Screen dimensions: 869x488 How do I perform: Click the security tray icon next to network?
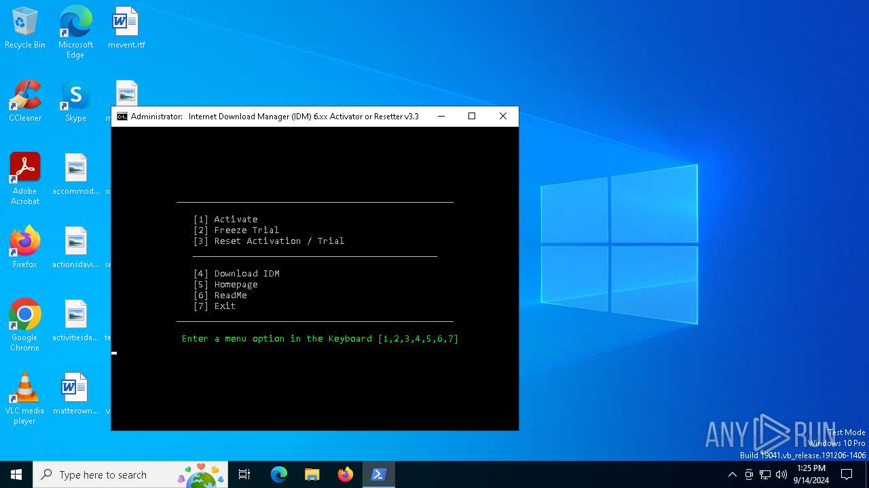click(x=749, y=474)
